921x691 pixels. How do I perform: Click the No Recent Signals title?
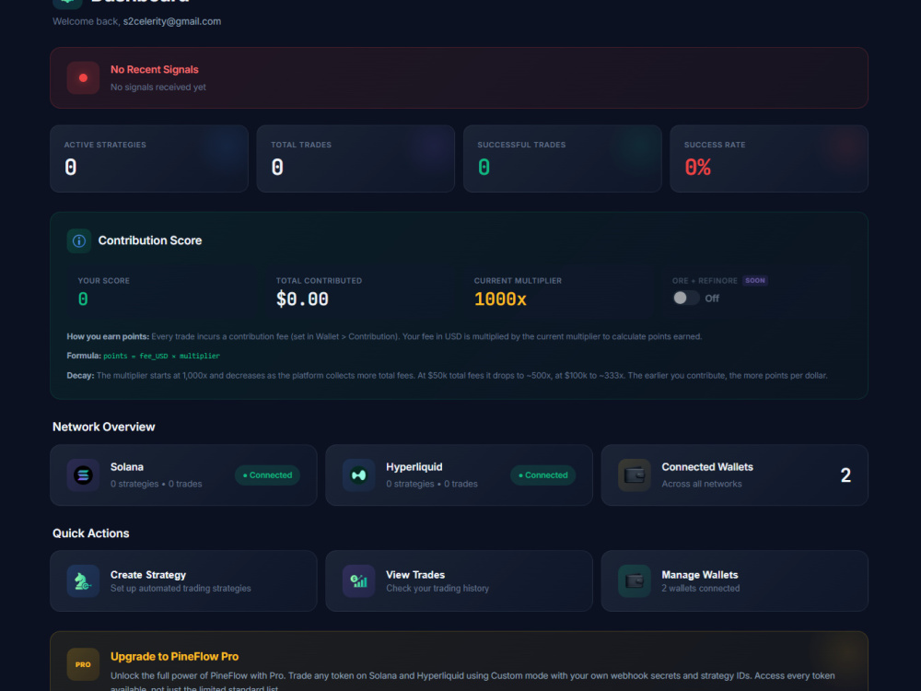coord(155,69)
